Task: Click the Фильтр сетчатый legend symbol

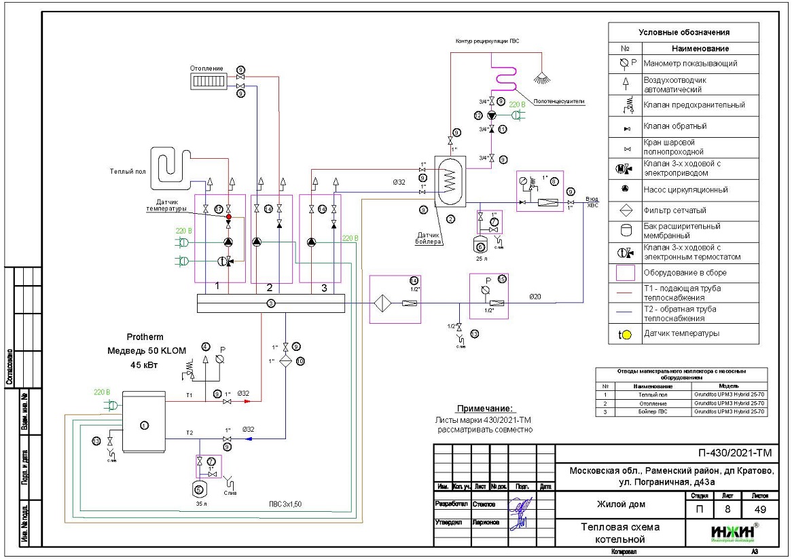Action: coord(625,210)
